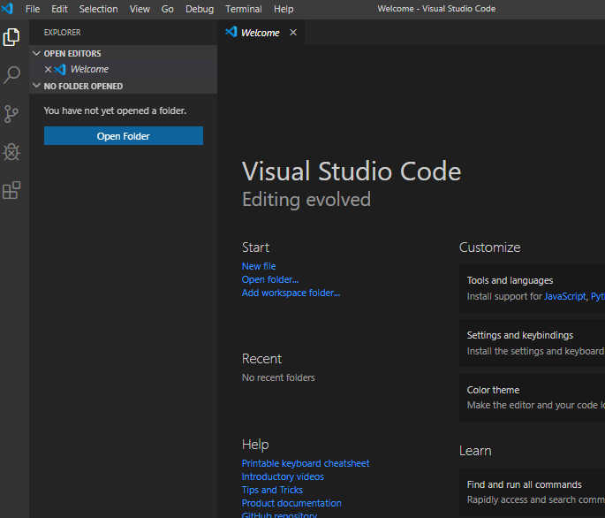Open Tips and Tricks link

tap(272, 490)
